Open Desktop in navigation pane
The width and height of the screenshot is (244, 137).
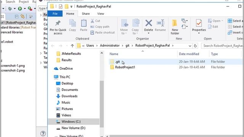(64, 83)
